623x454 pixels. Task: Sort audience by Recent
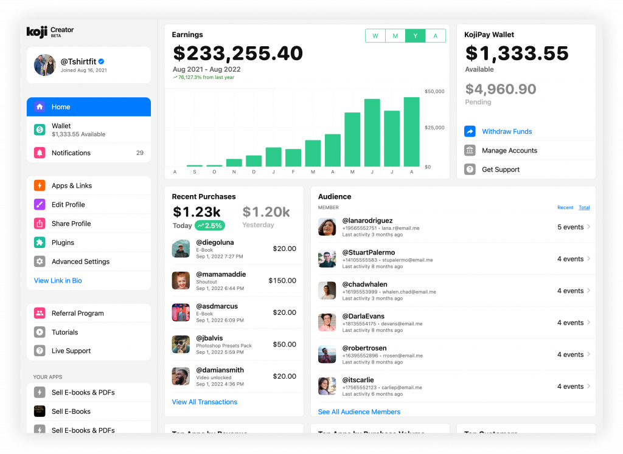click(565, 208)
